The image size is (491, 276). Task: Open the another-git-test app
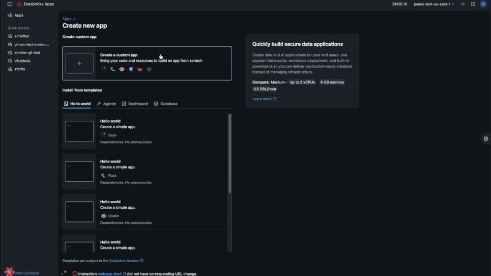(x=27, y=53)
